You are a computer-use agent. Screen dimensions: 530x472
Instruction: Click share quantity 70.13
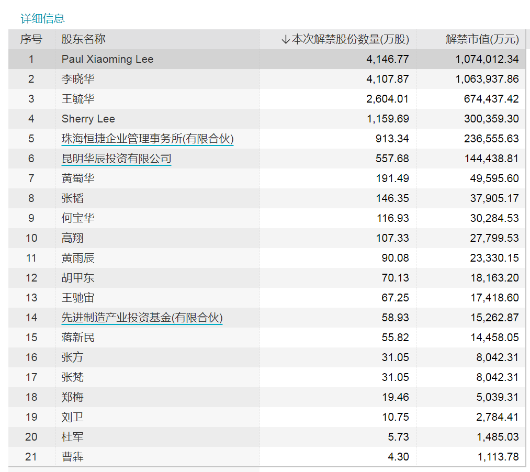(395, 278)
